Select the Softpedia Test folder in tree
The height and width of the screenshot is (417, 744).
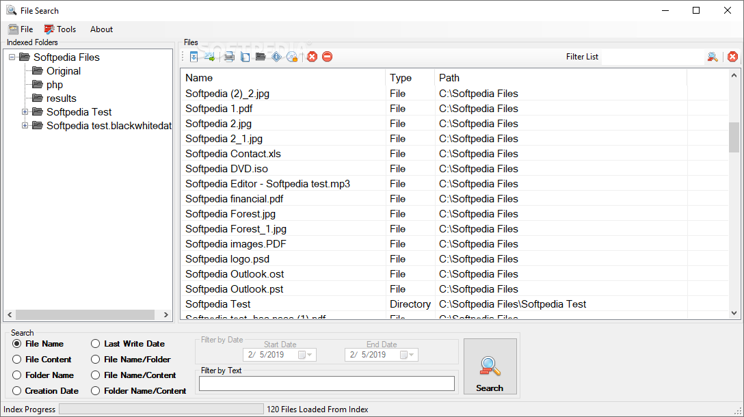coord(79,112)
